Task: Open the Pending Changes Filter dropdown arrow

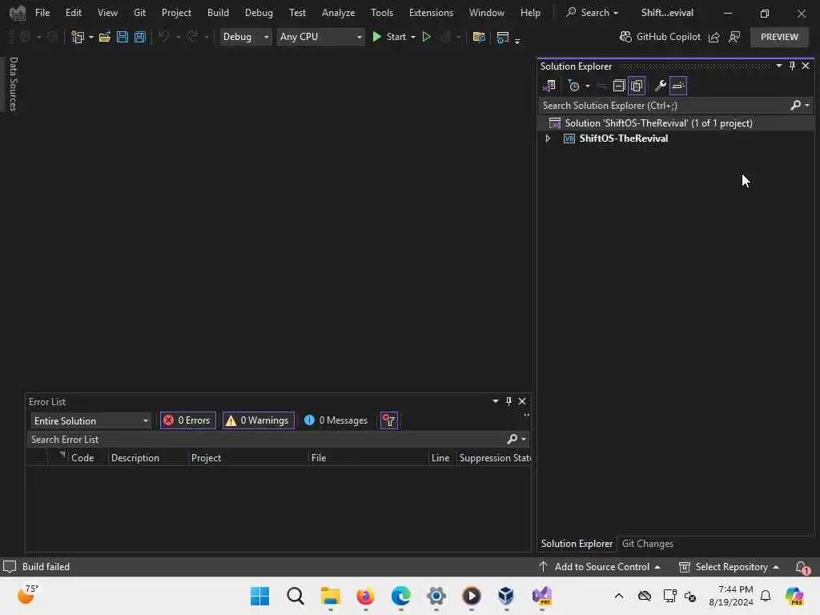Action: tap(587, 86)
